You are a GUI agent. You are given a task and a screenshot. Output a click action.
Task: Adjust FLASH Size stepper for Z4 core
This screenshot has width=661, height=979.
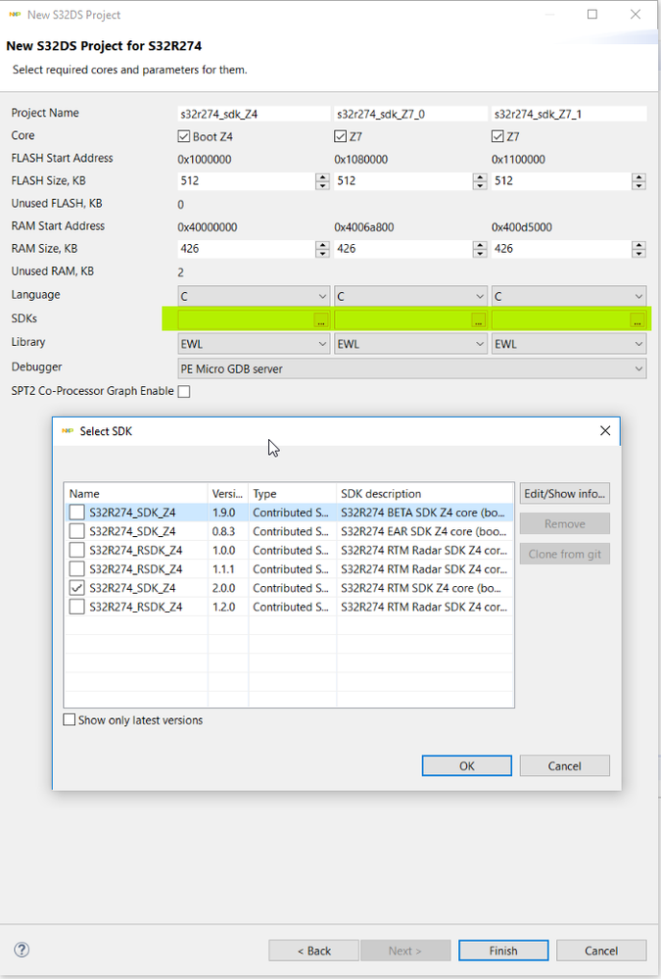tap(322, 181)
